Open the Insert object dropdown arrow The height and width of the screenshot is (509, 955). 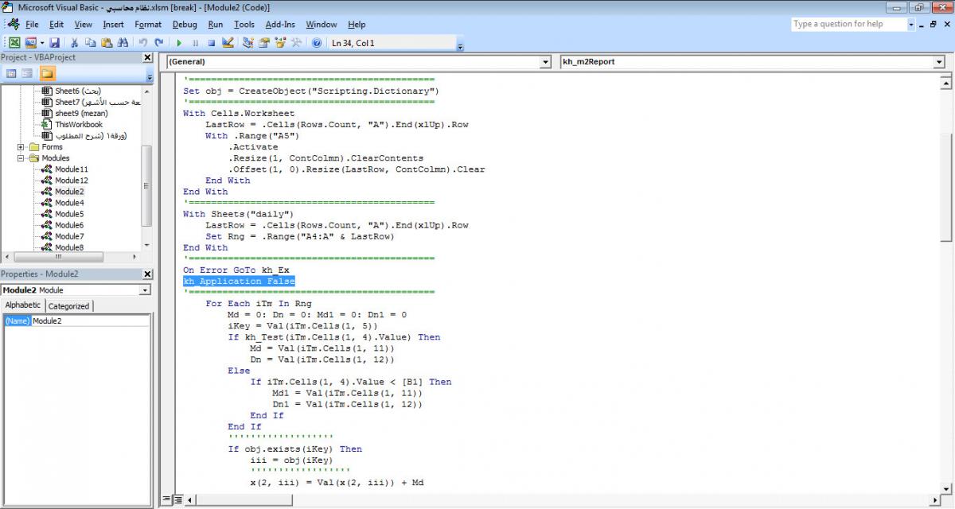pos(41,43)
